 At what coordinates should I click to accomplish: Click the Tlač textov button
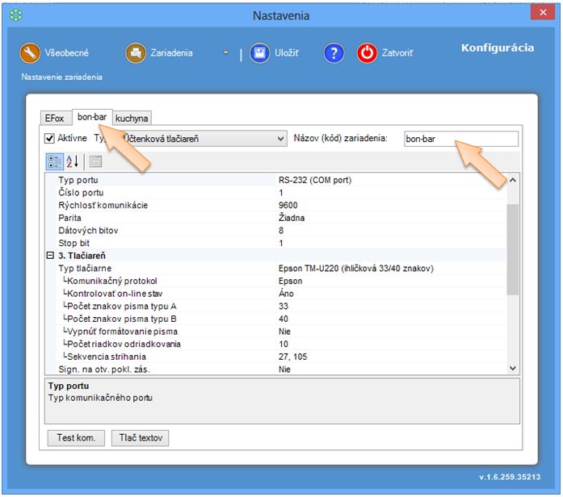point(140,438)
